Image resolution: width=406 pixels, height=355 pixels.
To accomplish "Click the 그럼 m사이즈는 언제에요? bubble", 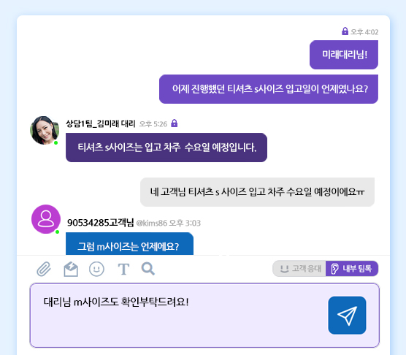I will coord(129,244).
